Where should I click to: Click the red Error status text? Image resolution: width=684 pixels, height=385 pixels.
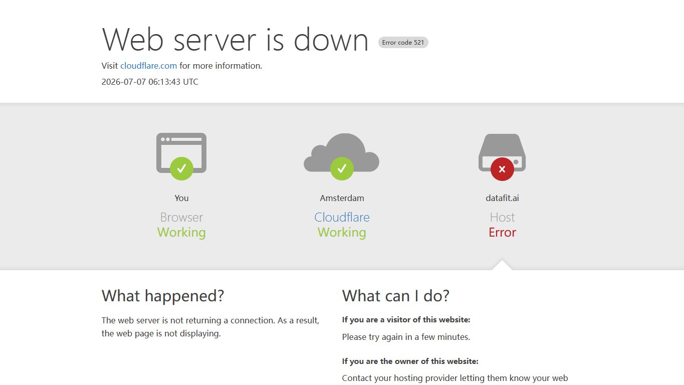pyautogui.click(x=502, y=233)
